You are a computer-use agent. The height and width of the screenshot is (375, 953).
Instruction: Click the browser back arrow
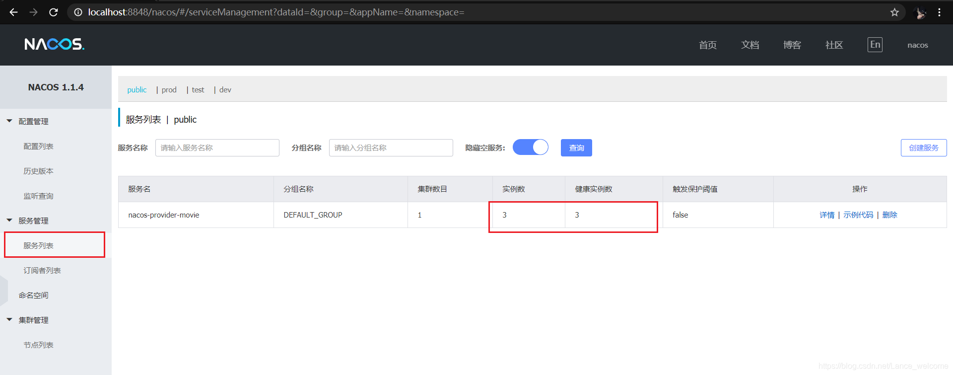pos(13,12)
